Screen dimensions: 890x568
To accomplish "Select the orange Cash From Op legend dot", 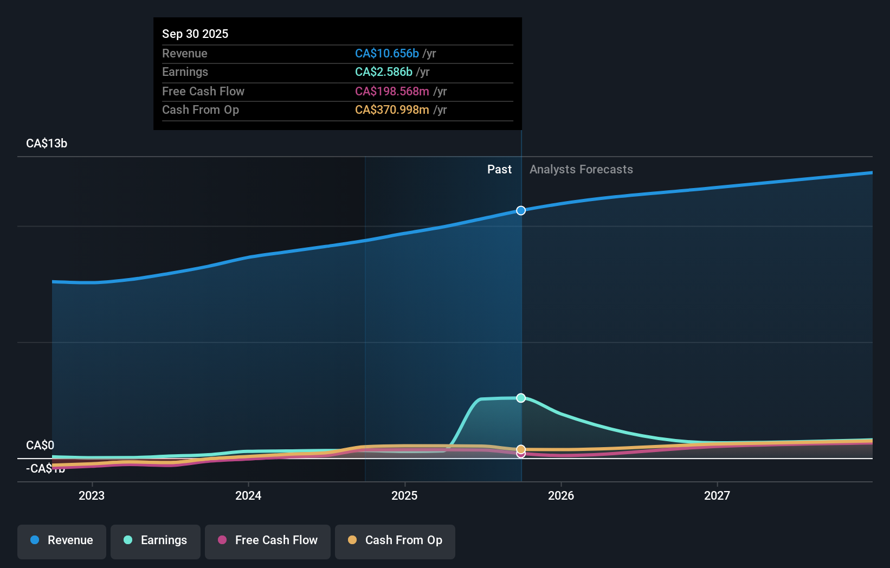I will click(353, 540).
